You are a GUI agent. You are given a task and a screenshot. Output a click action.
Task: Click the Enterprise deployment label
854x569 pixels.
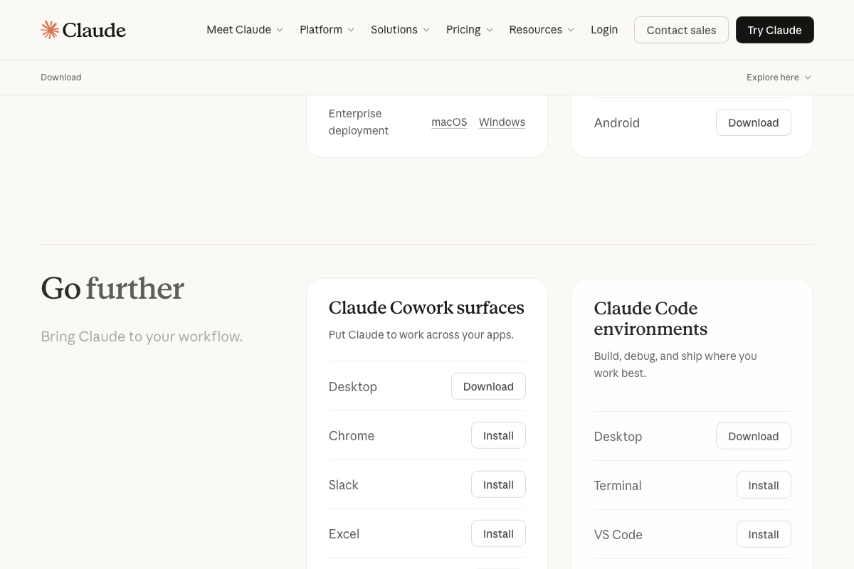tap(359, 122)
